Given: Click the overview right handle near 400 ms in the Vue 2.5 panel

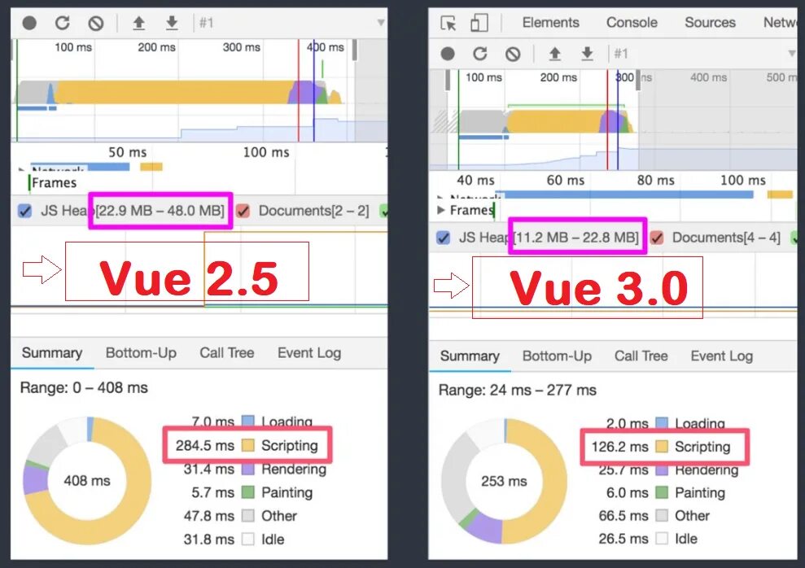Looking at the screenshot, I should point(354,50).
